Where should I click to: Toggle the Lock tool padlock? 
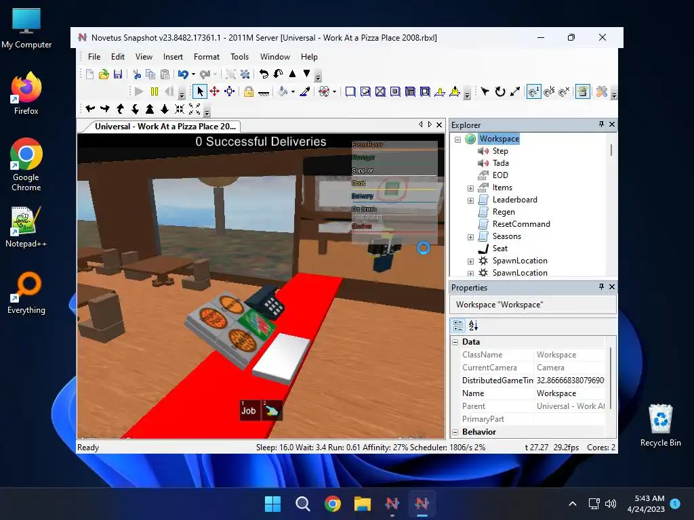[249, 91]
